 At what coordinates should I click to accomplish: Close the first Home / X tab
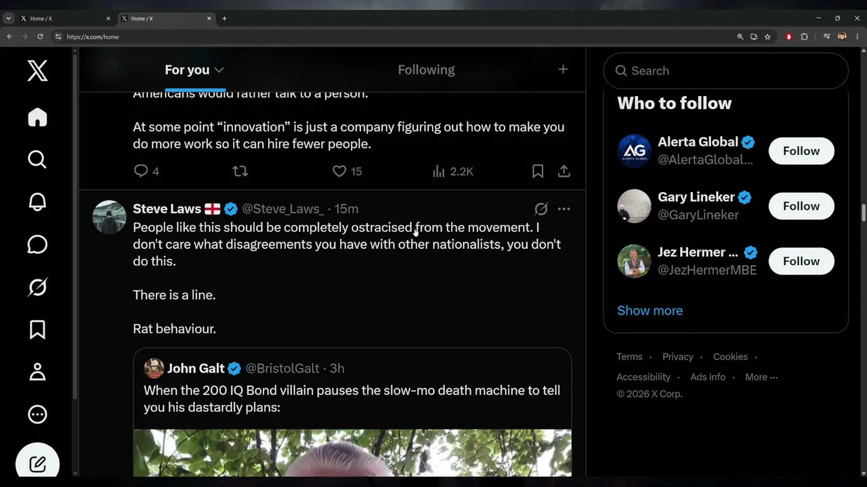[x=108, y=18]
